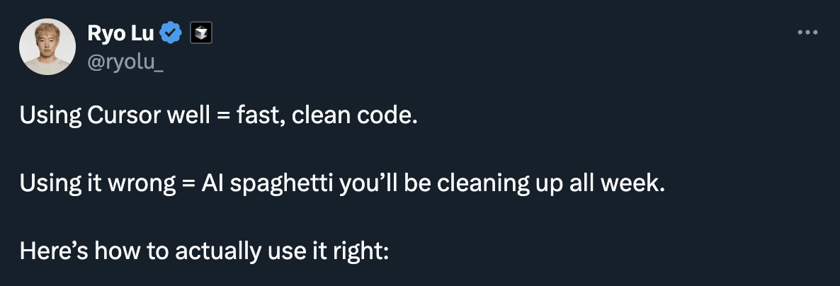This screenshot has width=840, height=286.
Task: Click the "Here's how to actually use it right:" line
Action: pyautogui.click(x=205, y=251)
